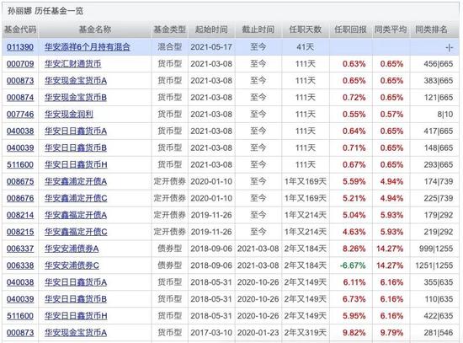The width and height of the screenshot is (463, 343).
Task: Select the 孙丽娜 历任基金一览 title
Action: tap(45, 11)
